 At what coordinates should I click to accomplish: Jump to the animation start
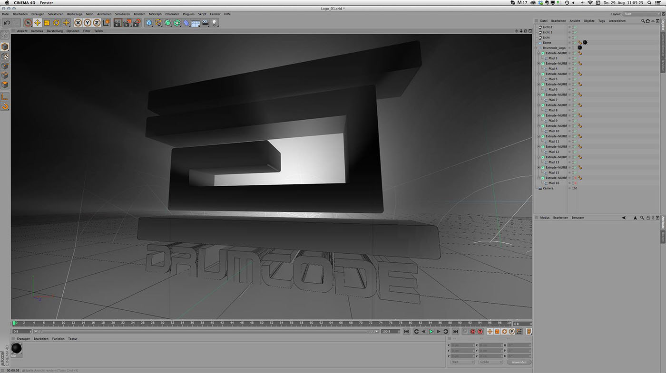coord(407,331)
